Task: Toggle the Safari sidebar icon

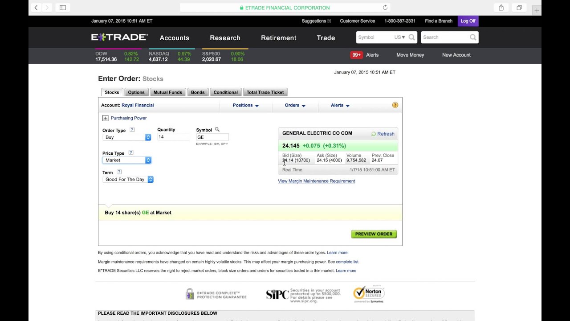Action: pyautogui.click(x=63, y=8)
